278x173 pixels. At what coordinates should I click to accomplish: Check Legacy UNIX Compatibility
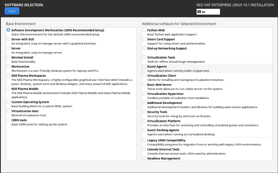[144, 140]
